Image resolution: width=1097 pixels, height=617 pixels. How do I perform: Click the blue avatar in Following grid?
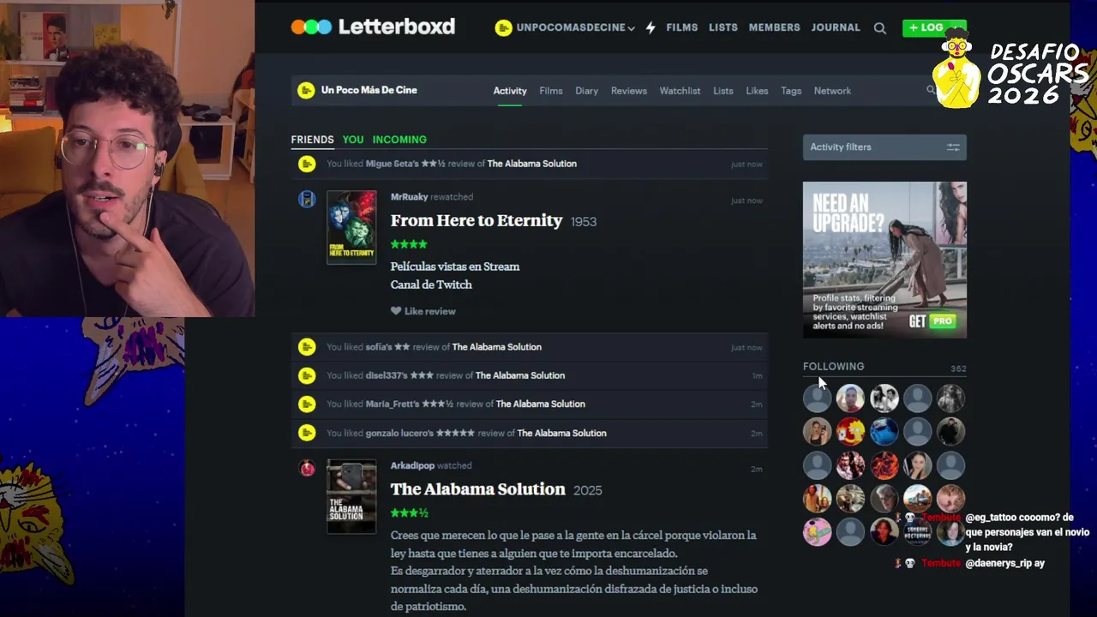coord(884,431)
